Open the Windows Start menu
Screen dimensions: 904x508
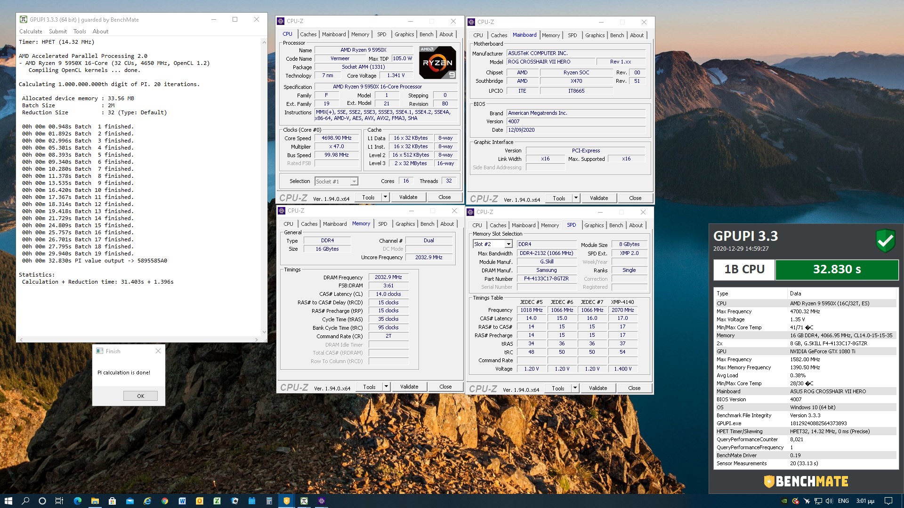point(8,501)
